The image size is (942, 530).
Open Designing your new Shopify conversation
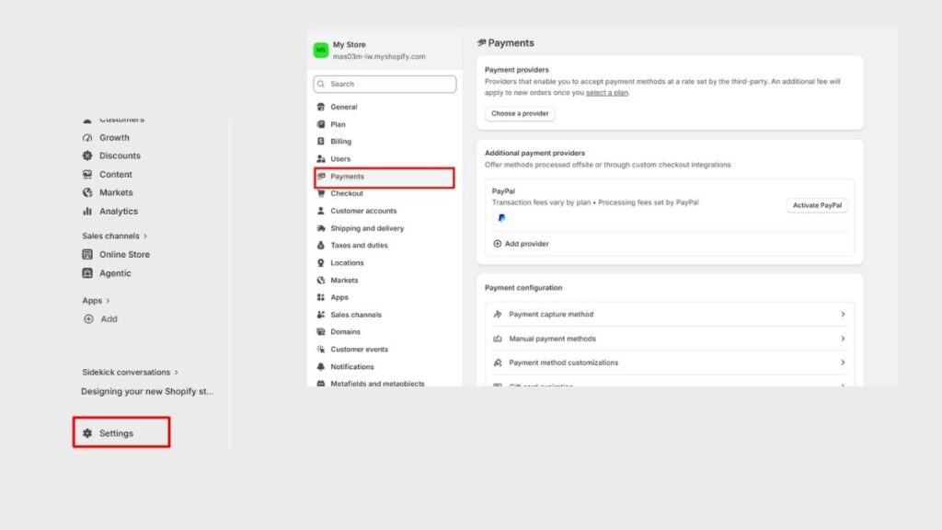pos(147,391)
